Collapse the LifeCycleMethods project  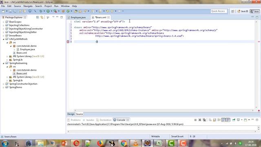click(x=4, y=39)
